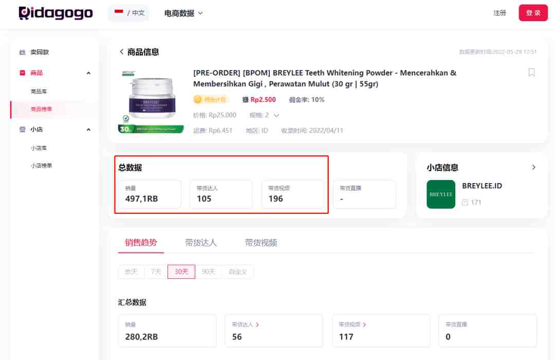This screenshot has height=360, width=555.
Task: Switch to the 带货视频 tab
Action: 261,243
